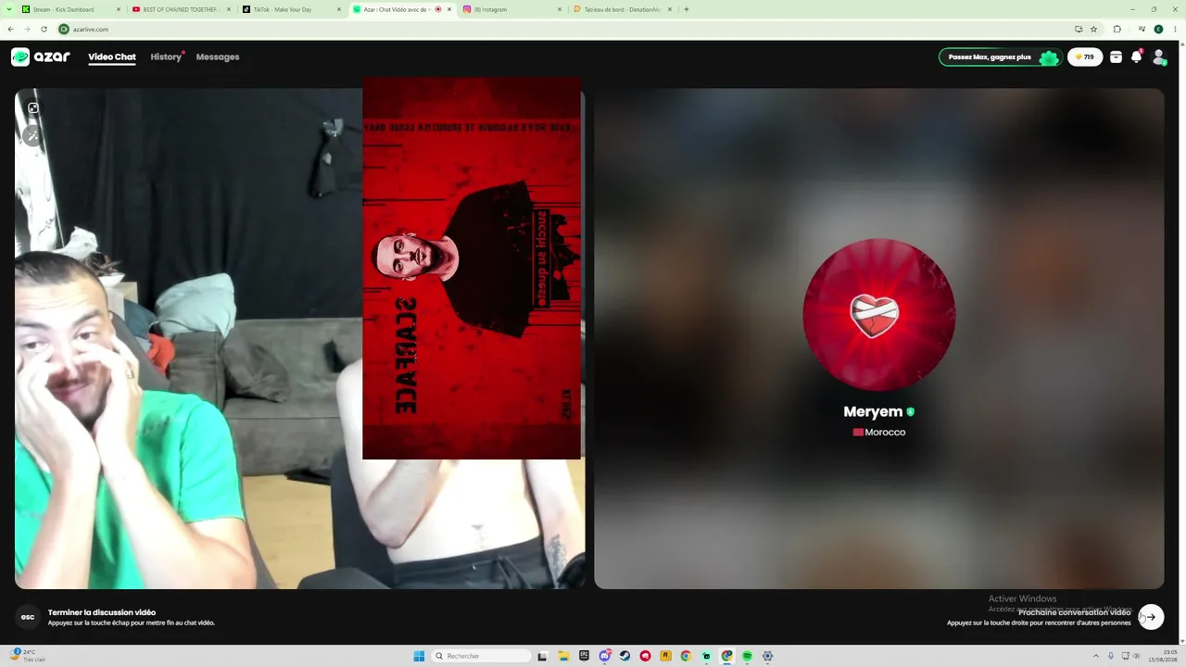Open the Azar inventory box icon
This screenshot has width=1186, height=667.
point(1116,57)
